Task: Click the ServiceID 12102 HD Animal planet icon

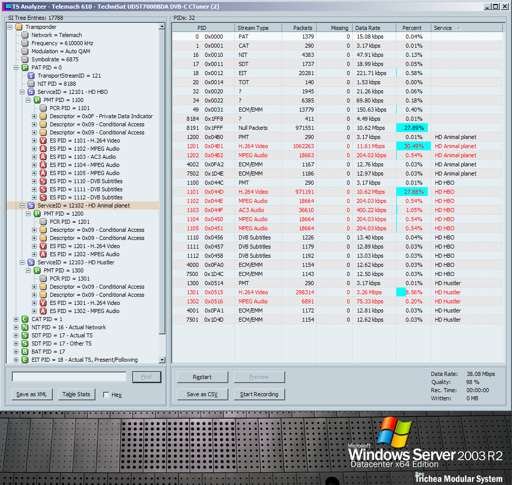Action: point(31,205)
